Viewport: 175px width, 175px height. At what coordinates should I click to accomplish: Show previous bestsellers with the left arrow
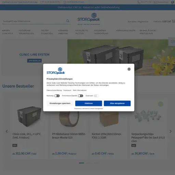click(x=7, y=131)
